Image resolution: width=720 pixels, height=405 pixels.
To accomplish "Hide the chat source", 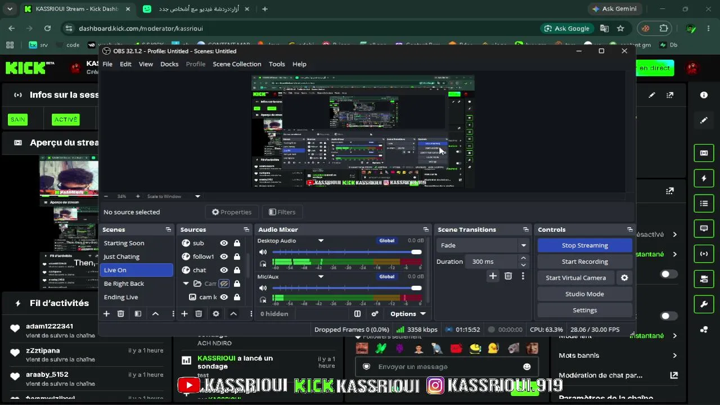I will click(x=224, y=270).
